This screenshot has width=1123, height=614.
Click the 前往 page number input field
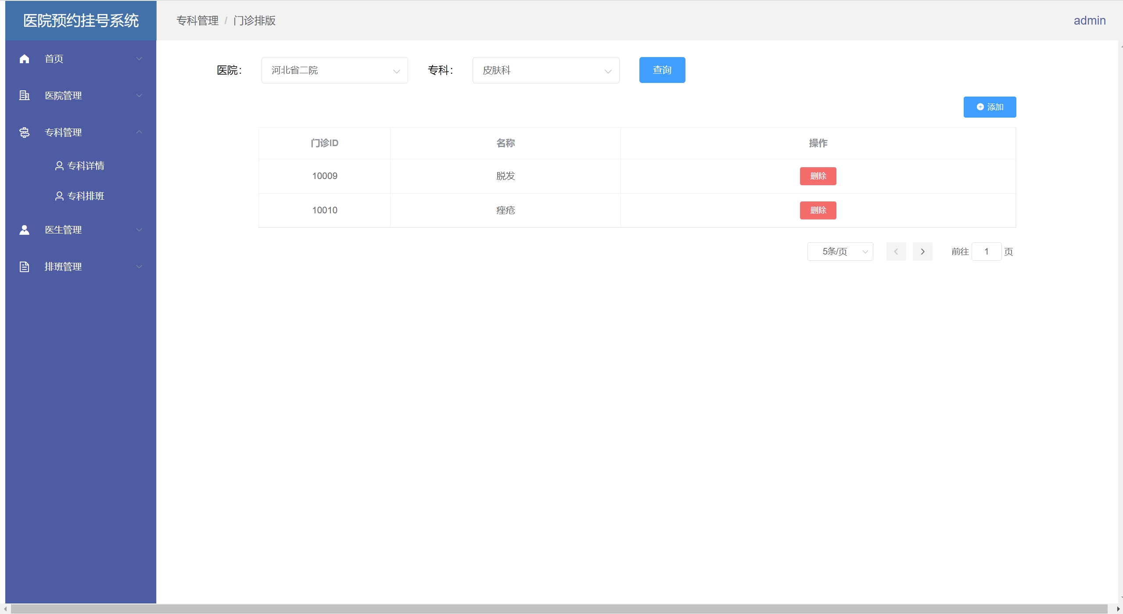986,251
